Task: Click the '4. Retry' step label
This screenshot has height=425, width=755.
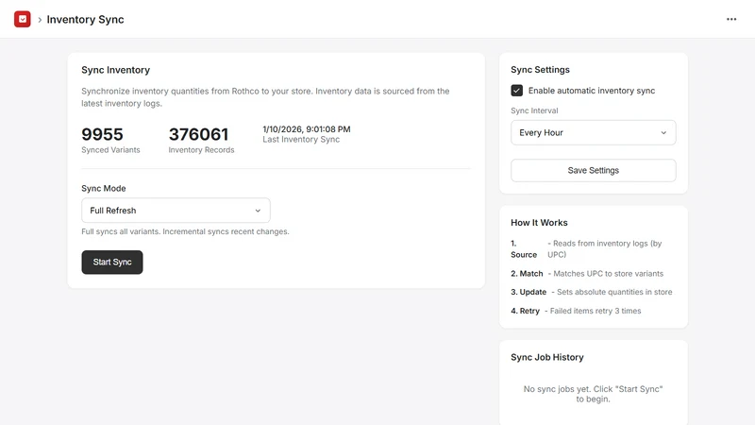Action: [526, 311]
